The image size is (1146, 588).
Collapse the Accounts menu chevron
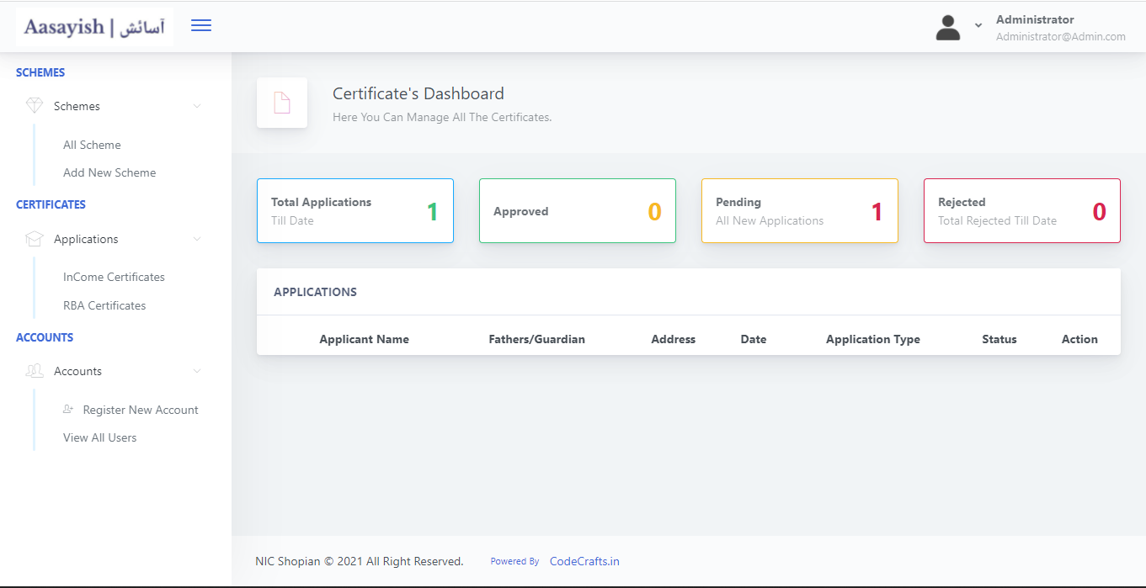[197, 371]
